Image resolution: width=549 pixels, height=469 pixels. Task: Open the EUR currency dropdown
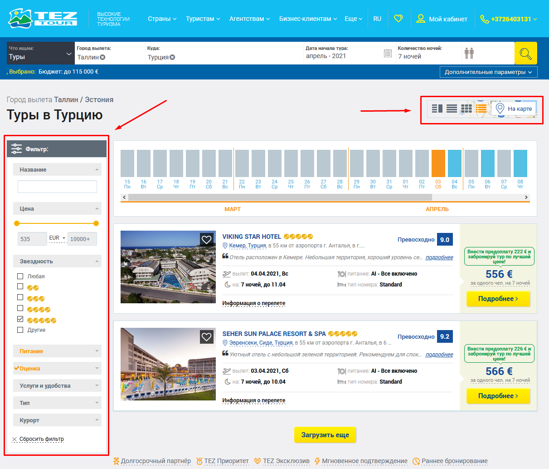pyautogui.click(x=58, y=238)
